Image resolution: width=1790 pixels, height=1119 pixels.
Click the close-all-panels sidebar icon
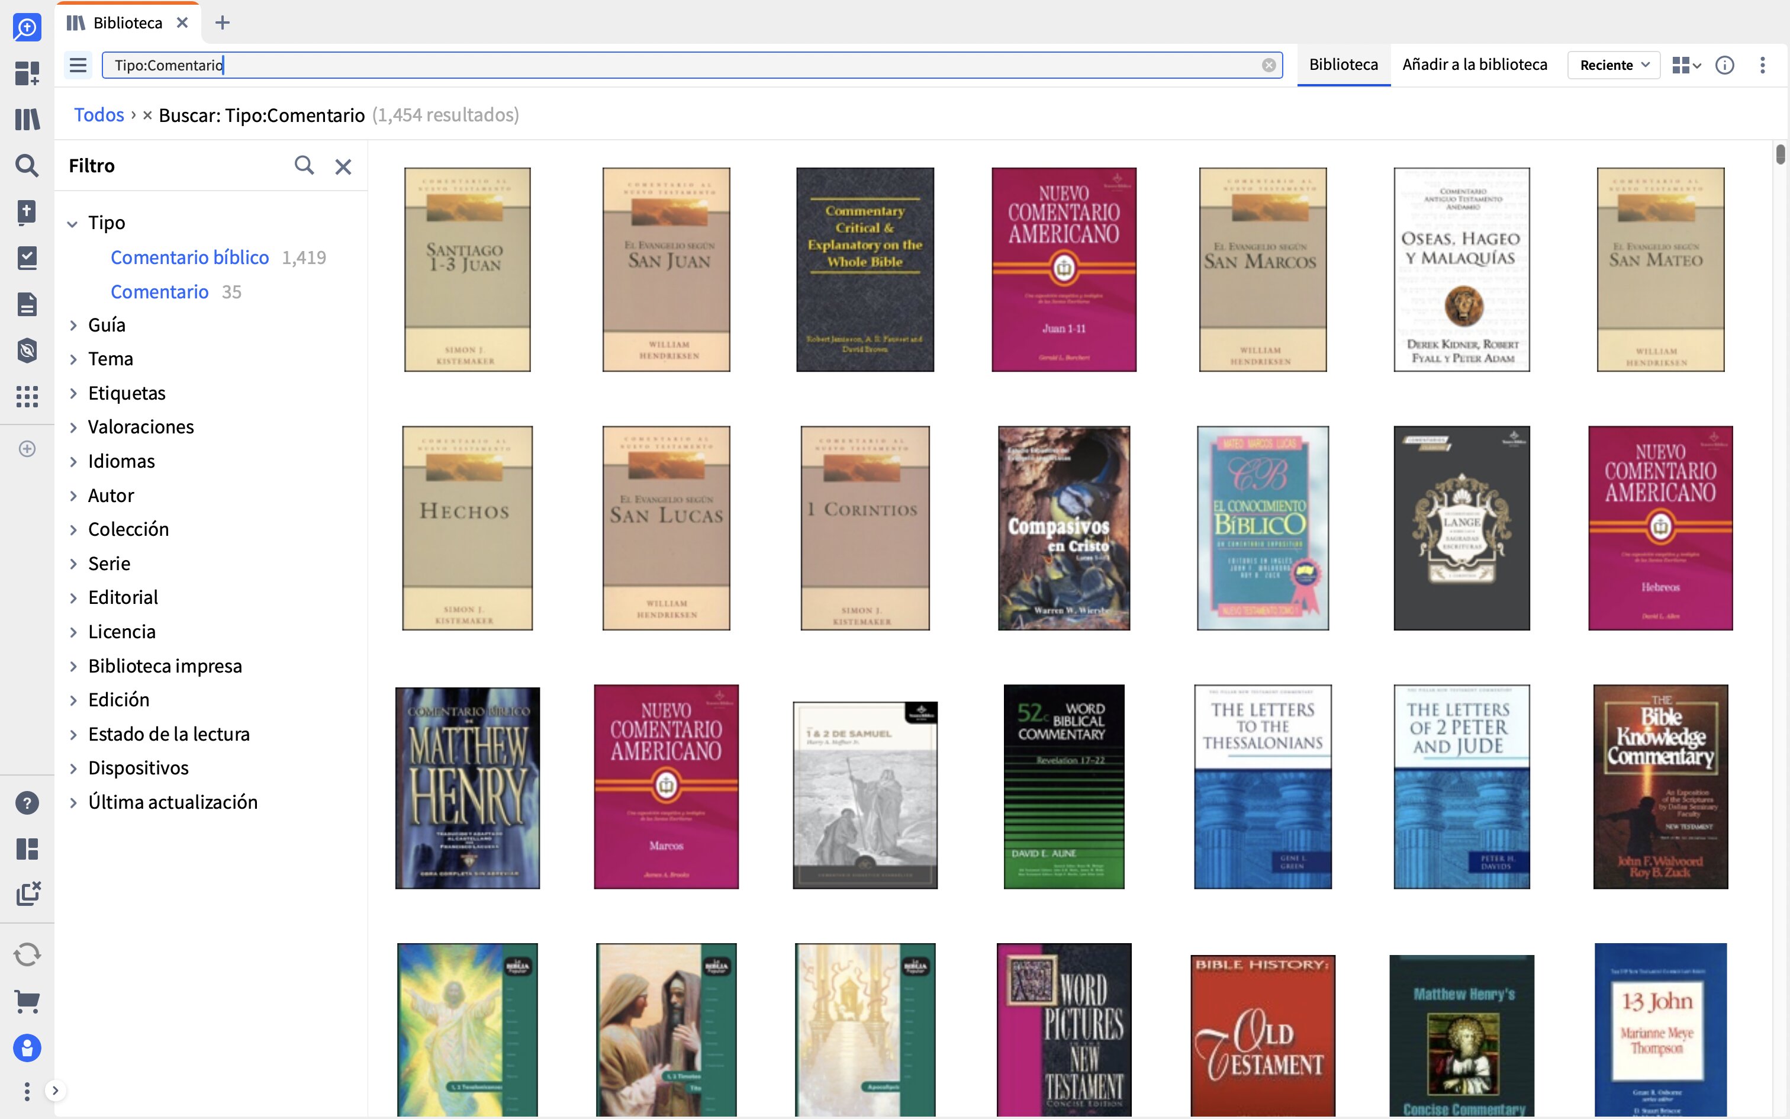point(28,894)
